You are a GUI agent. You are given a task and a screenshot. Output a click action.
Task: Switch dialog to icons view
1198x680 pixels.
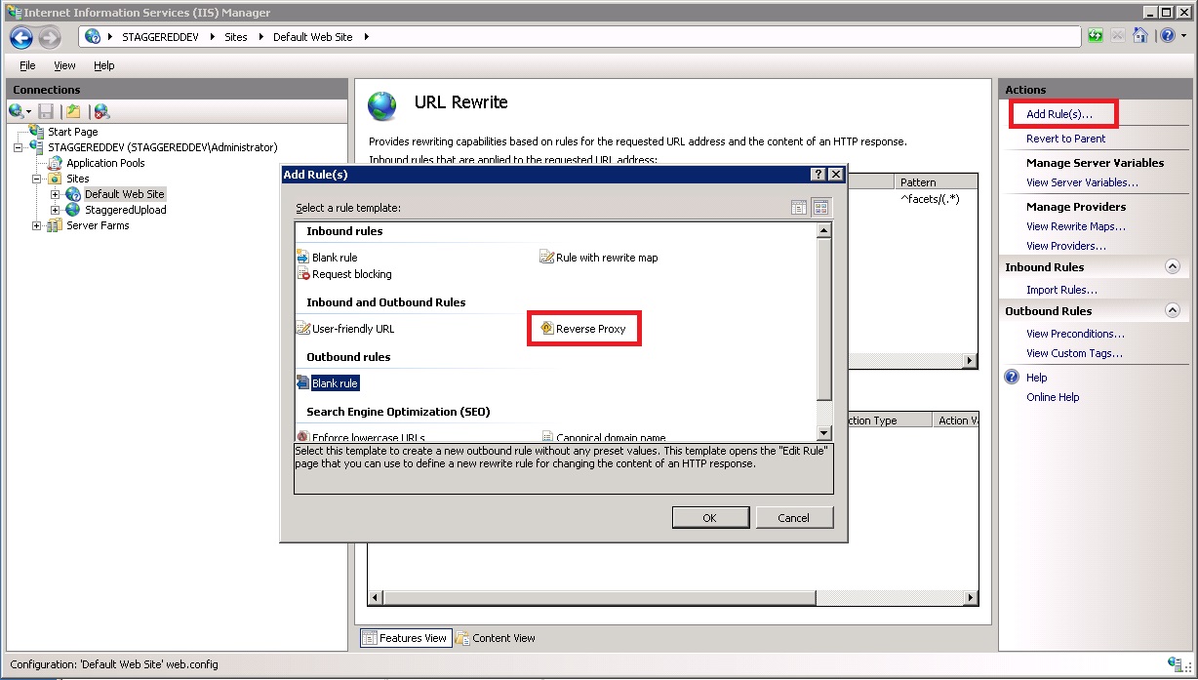point(820,207)
